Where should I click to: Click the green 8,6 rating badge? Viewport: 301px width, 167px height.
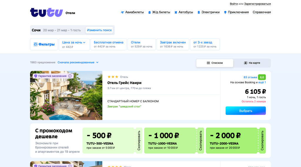tap(262, 77)
